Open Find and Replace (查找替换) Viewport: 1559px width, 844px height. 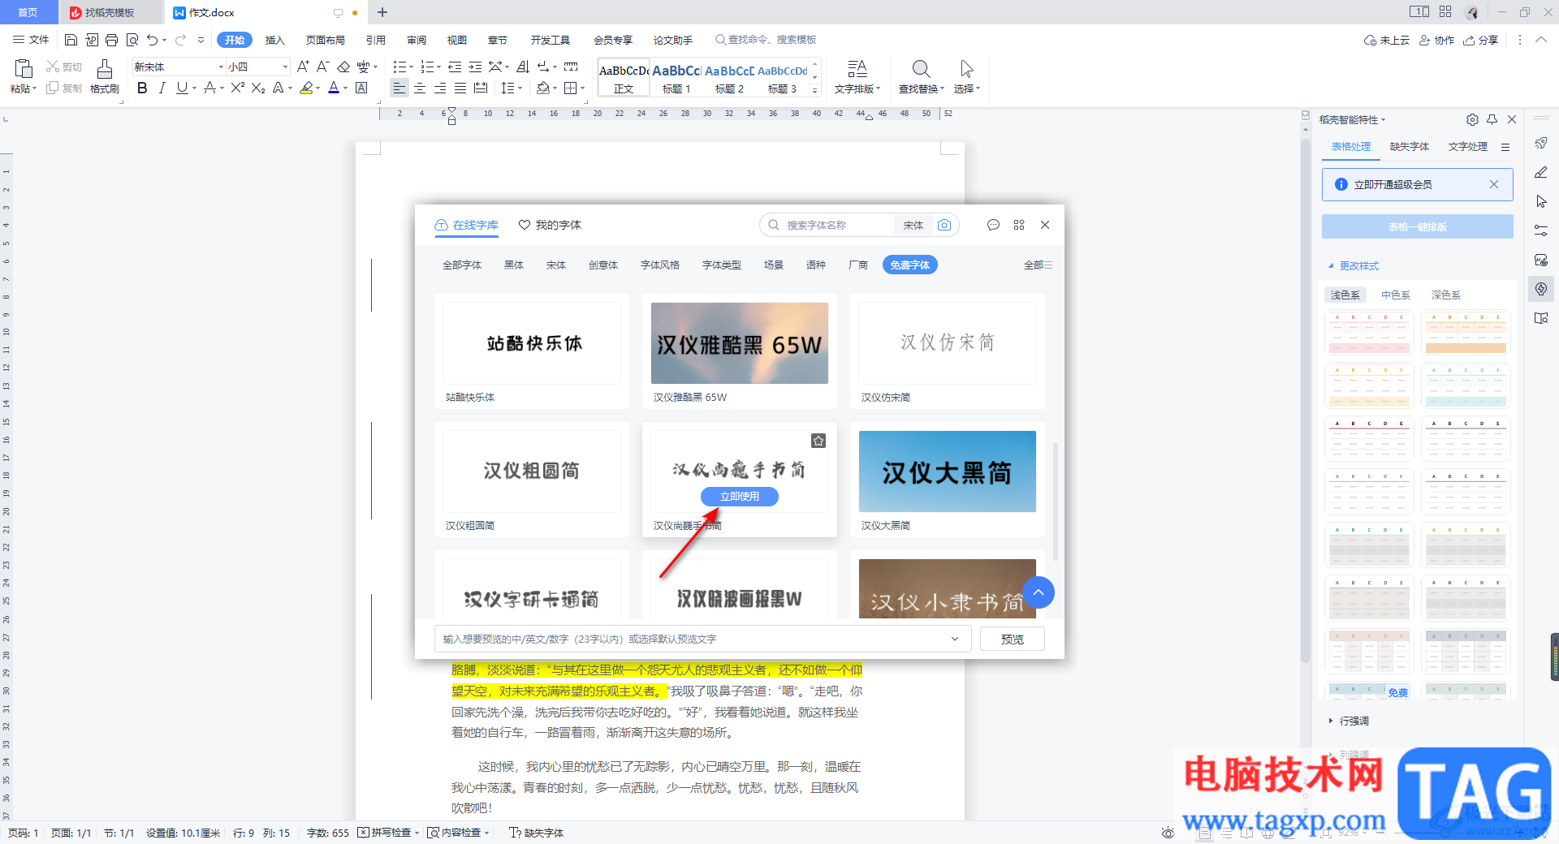(x=922, y=76)
